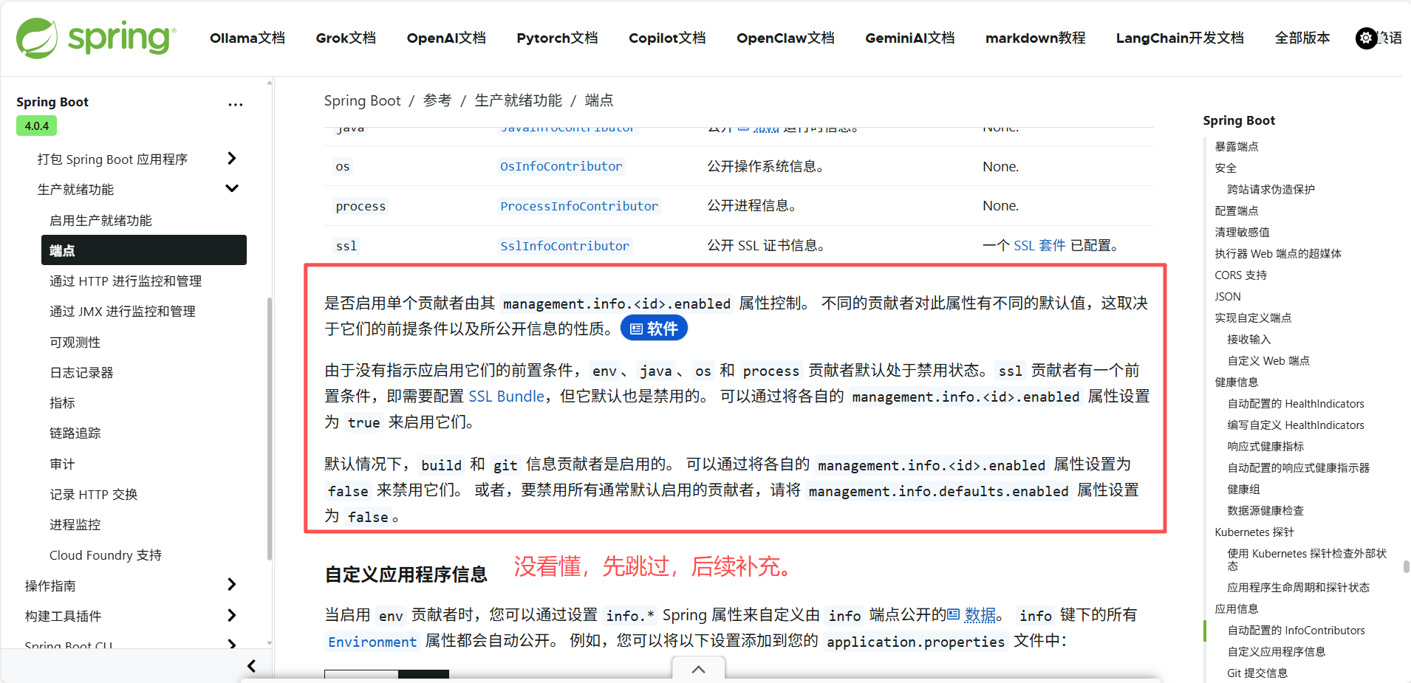Open the 全部版本 menu item
This screenshot has width=1411, height=683.
point(1302,38)
